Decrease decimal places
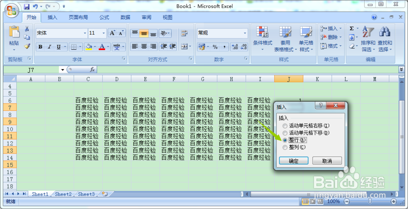Viewport: 408px width, 209px height. [244, 47]
